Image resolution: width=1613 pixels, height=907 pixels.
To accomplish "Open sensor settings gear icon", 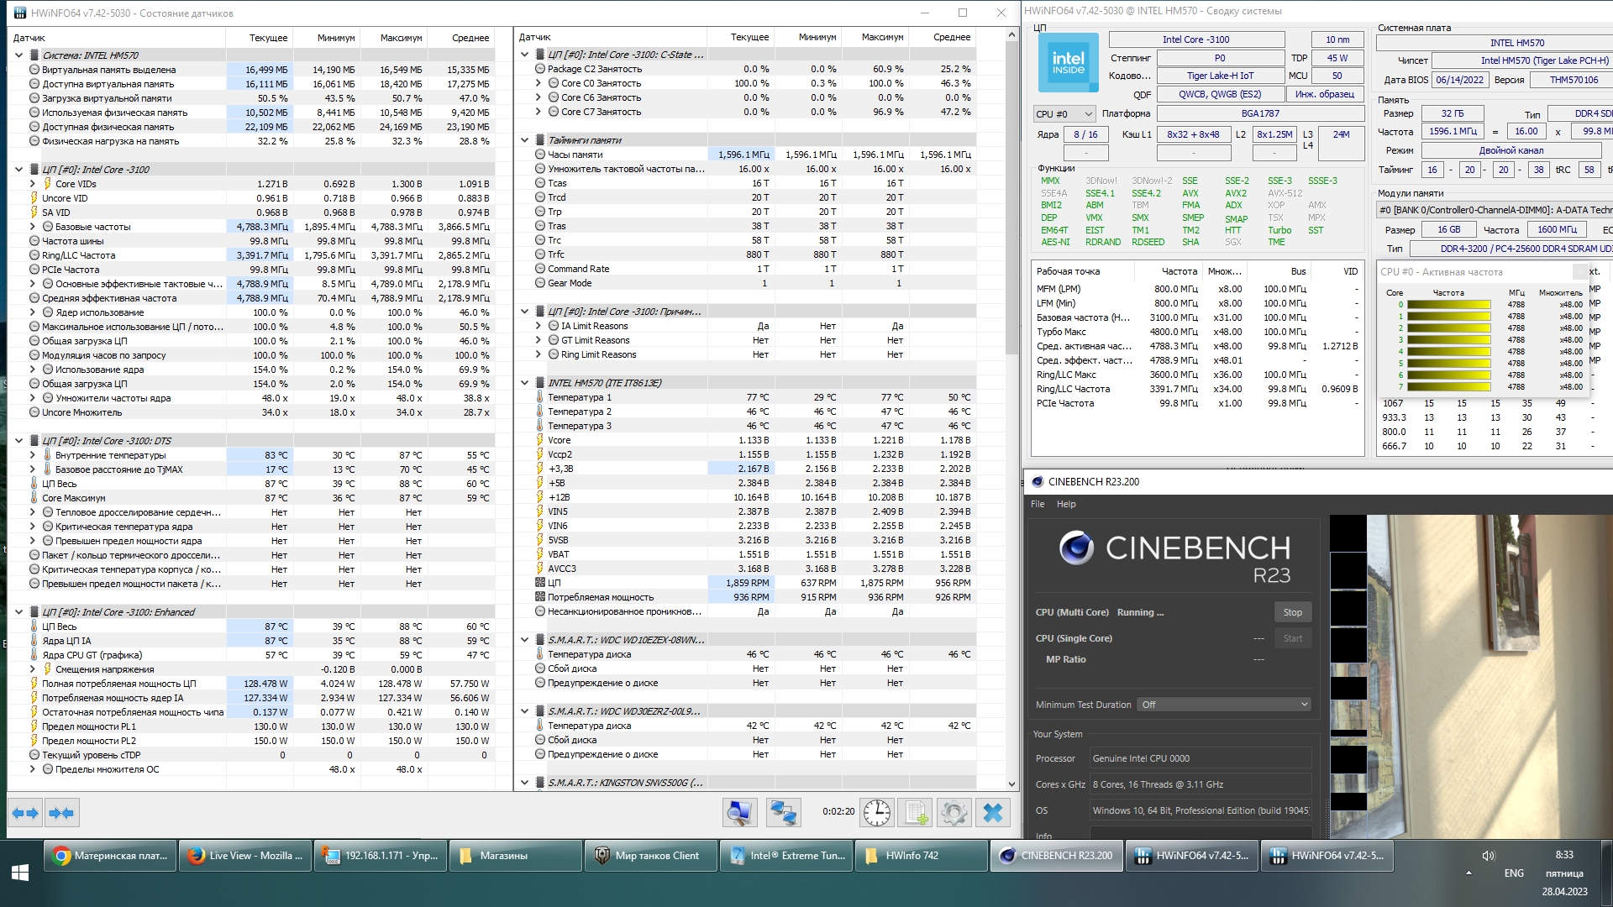I will tap(954, 813).
